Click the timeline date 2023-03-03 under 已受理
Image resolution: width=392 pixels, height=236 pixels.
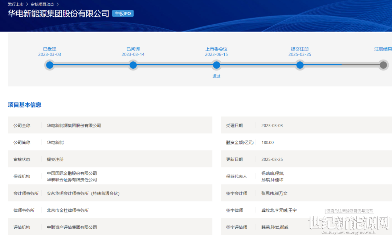(x=49, y=54)
